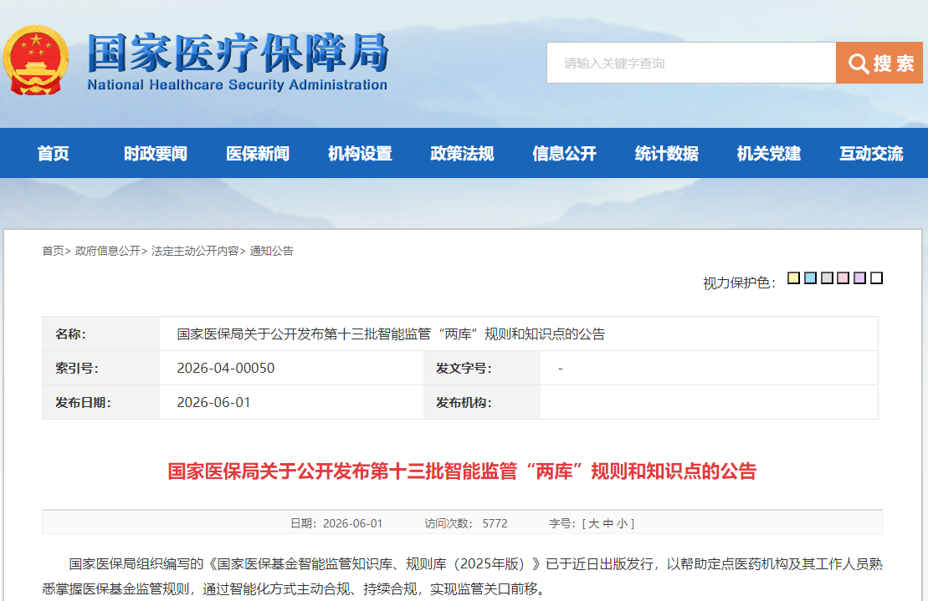Open the 机构设置 navigation item
Screen dimensions: 928x601
[360, 154]
